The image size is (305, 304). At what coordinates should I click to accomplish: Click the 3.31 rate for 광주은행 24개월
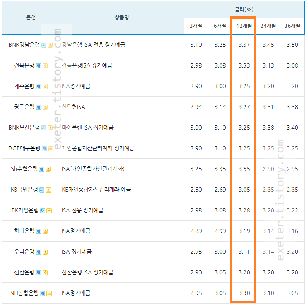click(x=268, y=107)
